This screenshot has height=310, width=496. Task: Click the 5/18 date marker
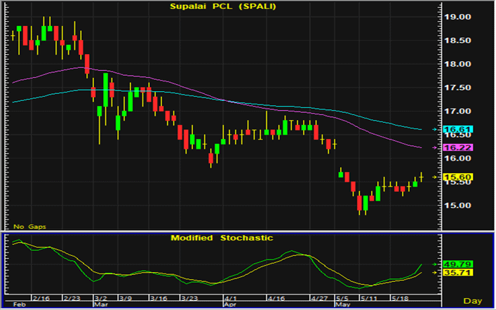[x=400, y=298]
